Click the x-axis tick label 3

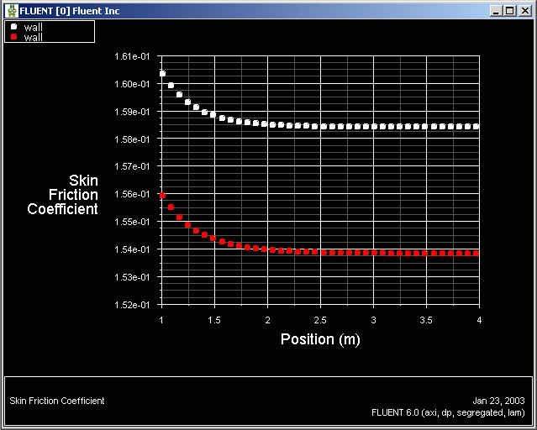coord(373,320)
